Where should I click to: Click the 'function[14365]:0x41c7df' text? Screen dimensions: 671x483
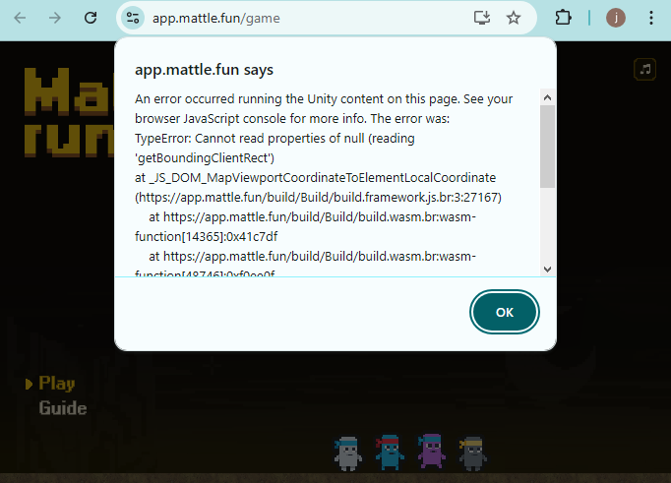point(206,236)
